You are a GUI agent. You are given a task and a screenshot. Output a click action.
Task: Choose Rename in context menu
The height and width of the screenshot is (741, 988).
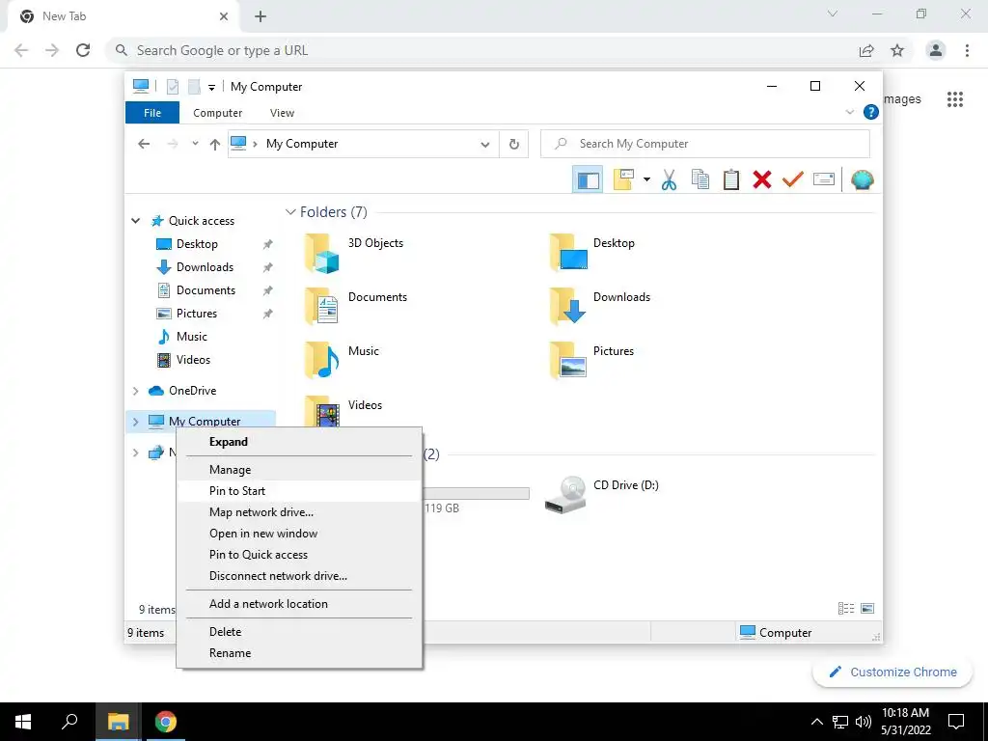pyautogui.click(x=299, y=653)
